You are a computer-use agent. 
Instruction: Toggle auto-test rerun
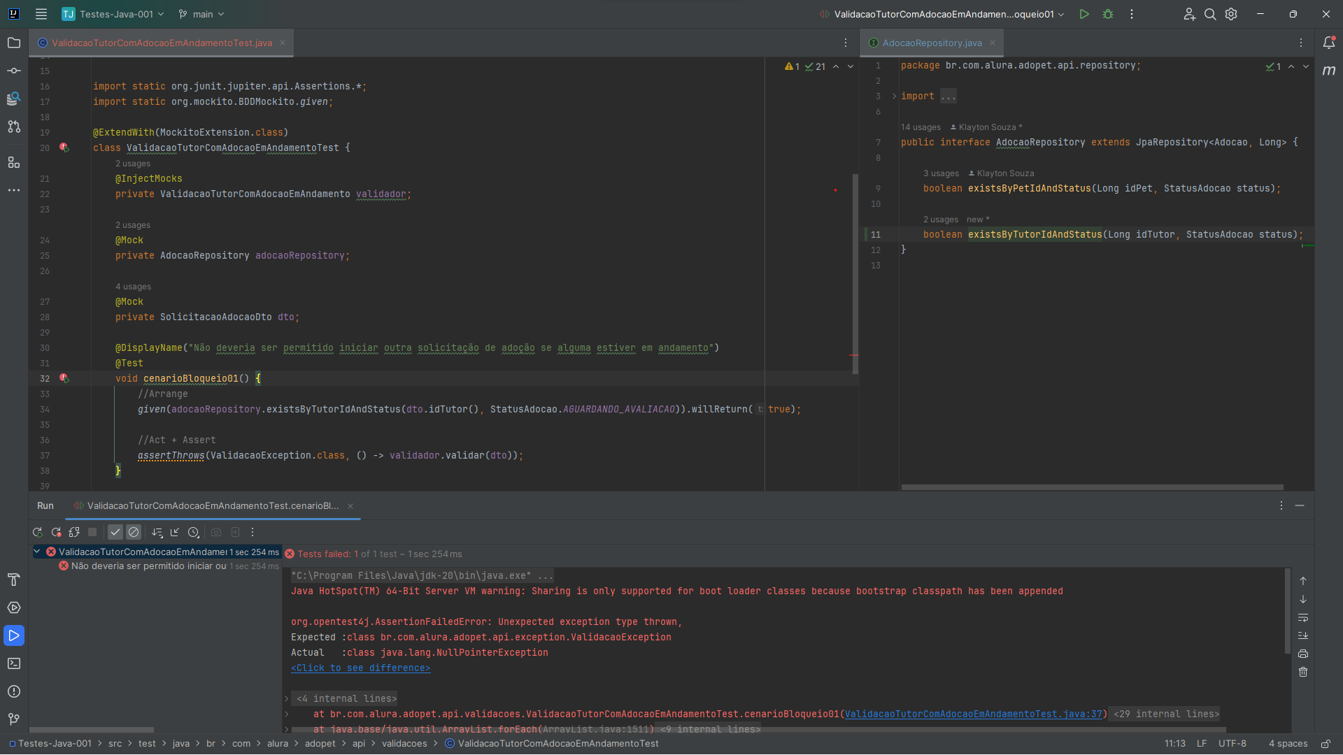[x=74, y=533]
